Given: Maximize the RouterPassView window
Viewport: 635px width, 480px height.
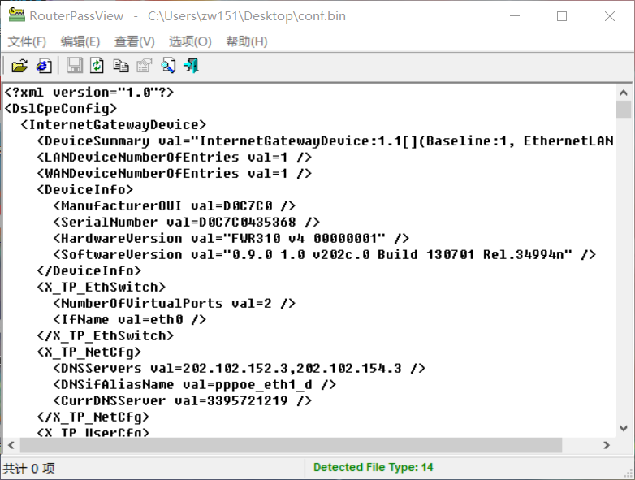Looking at the screenshot, I should click(562, 16).
